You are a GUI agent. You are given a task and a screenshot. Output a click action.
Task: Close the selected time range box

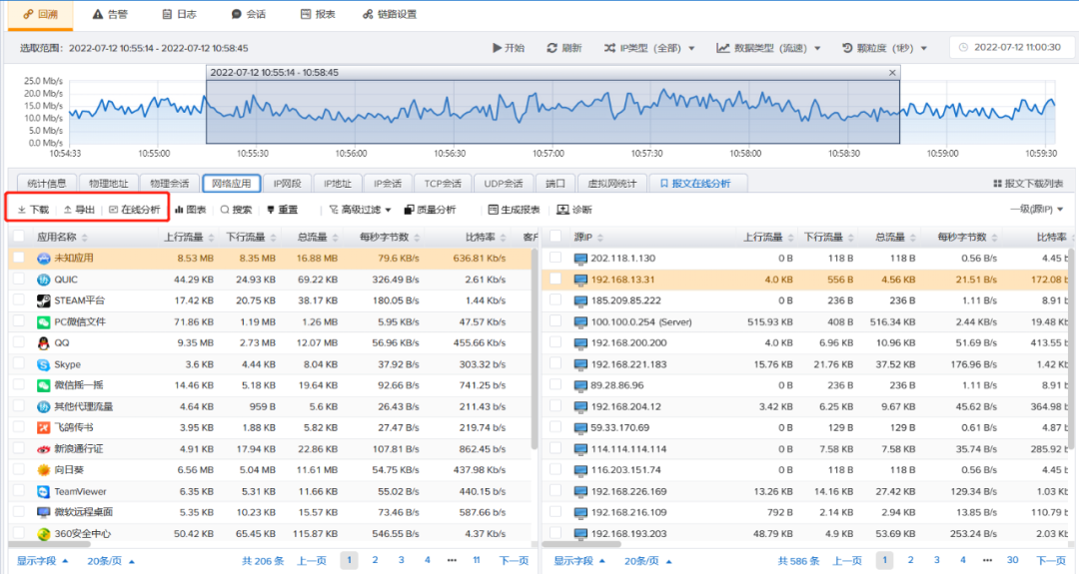coord(892,72)
